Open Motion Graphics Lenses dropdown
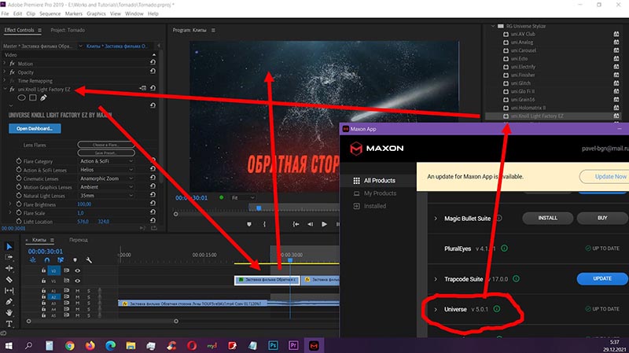Image resolution: width=629 pixels, height=353 pixels. coord(106,187)
